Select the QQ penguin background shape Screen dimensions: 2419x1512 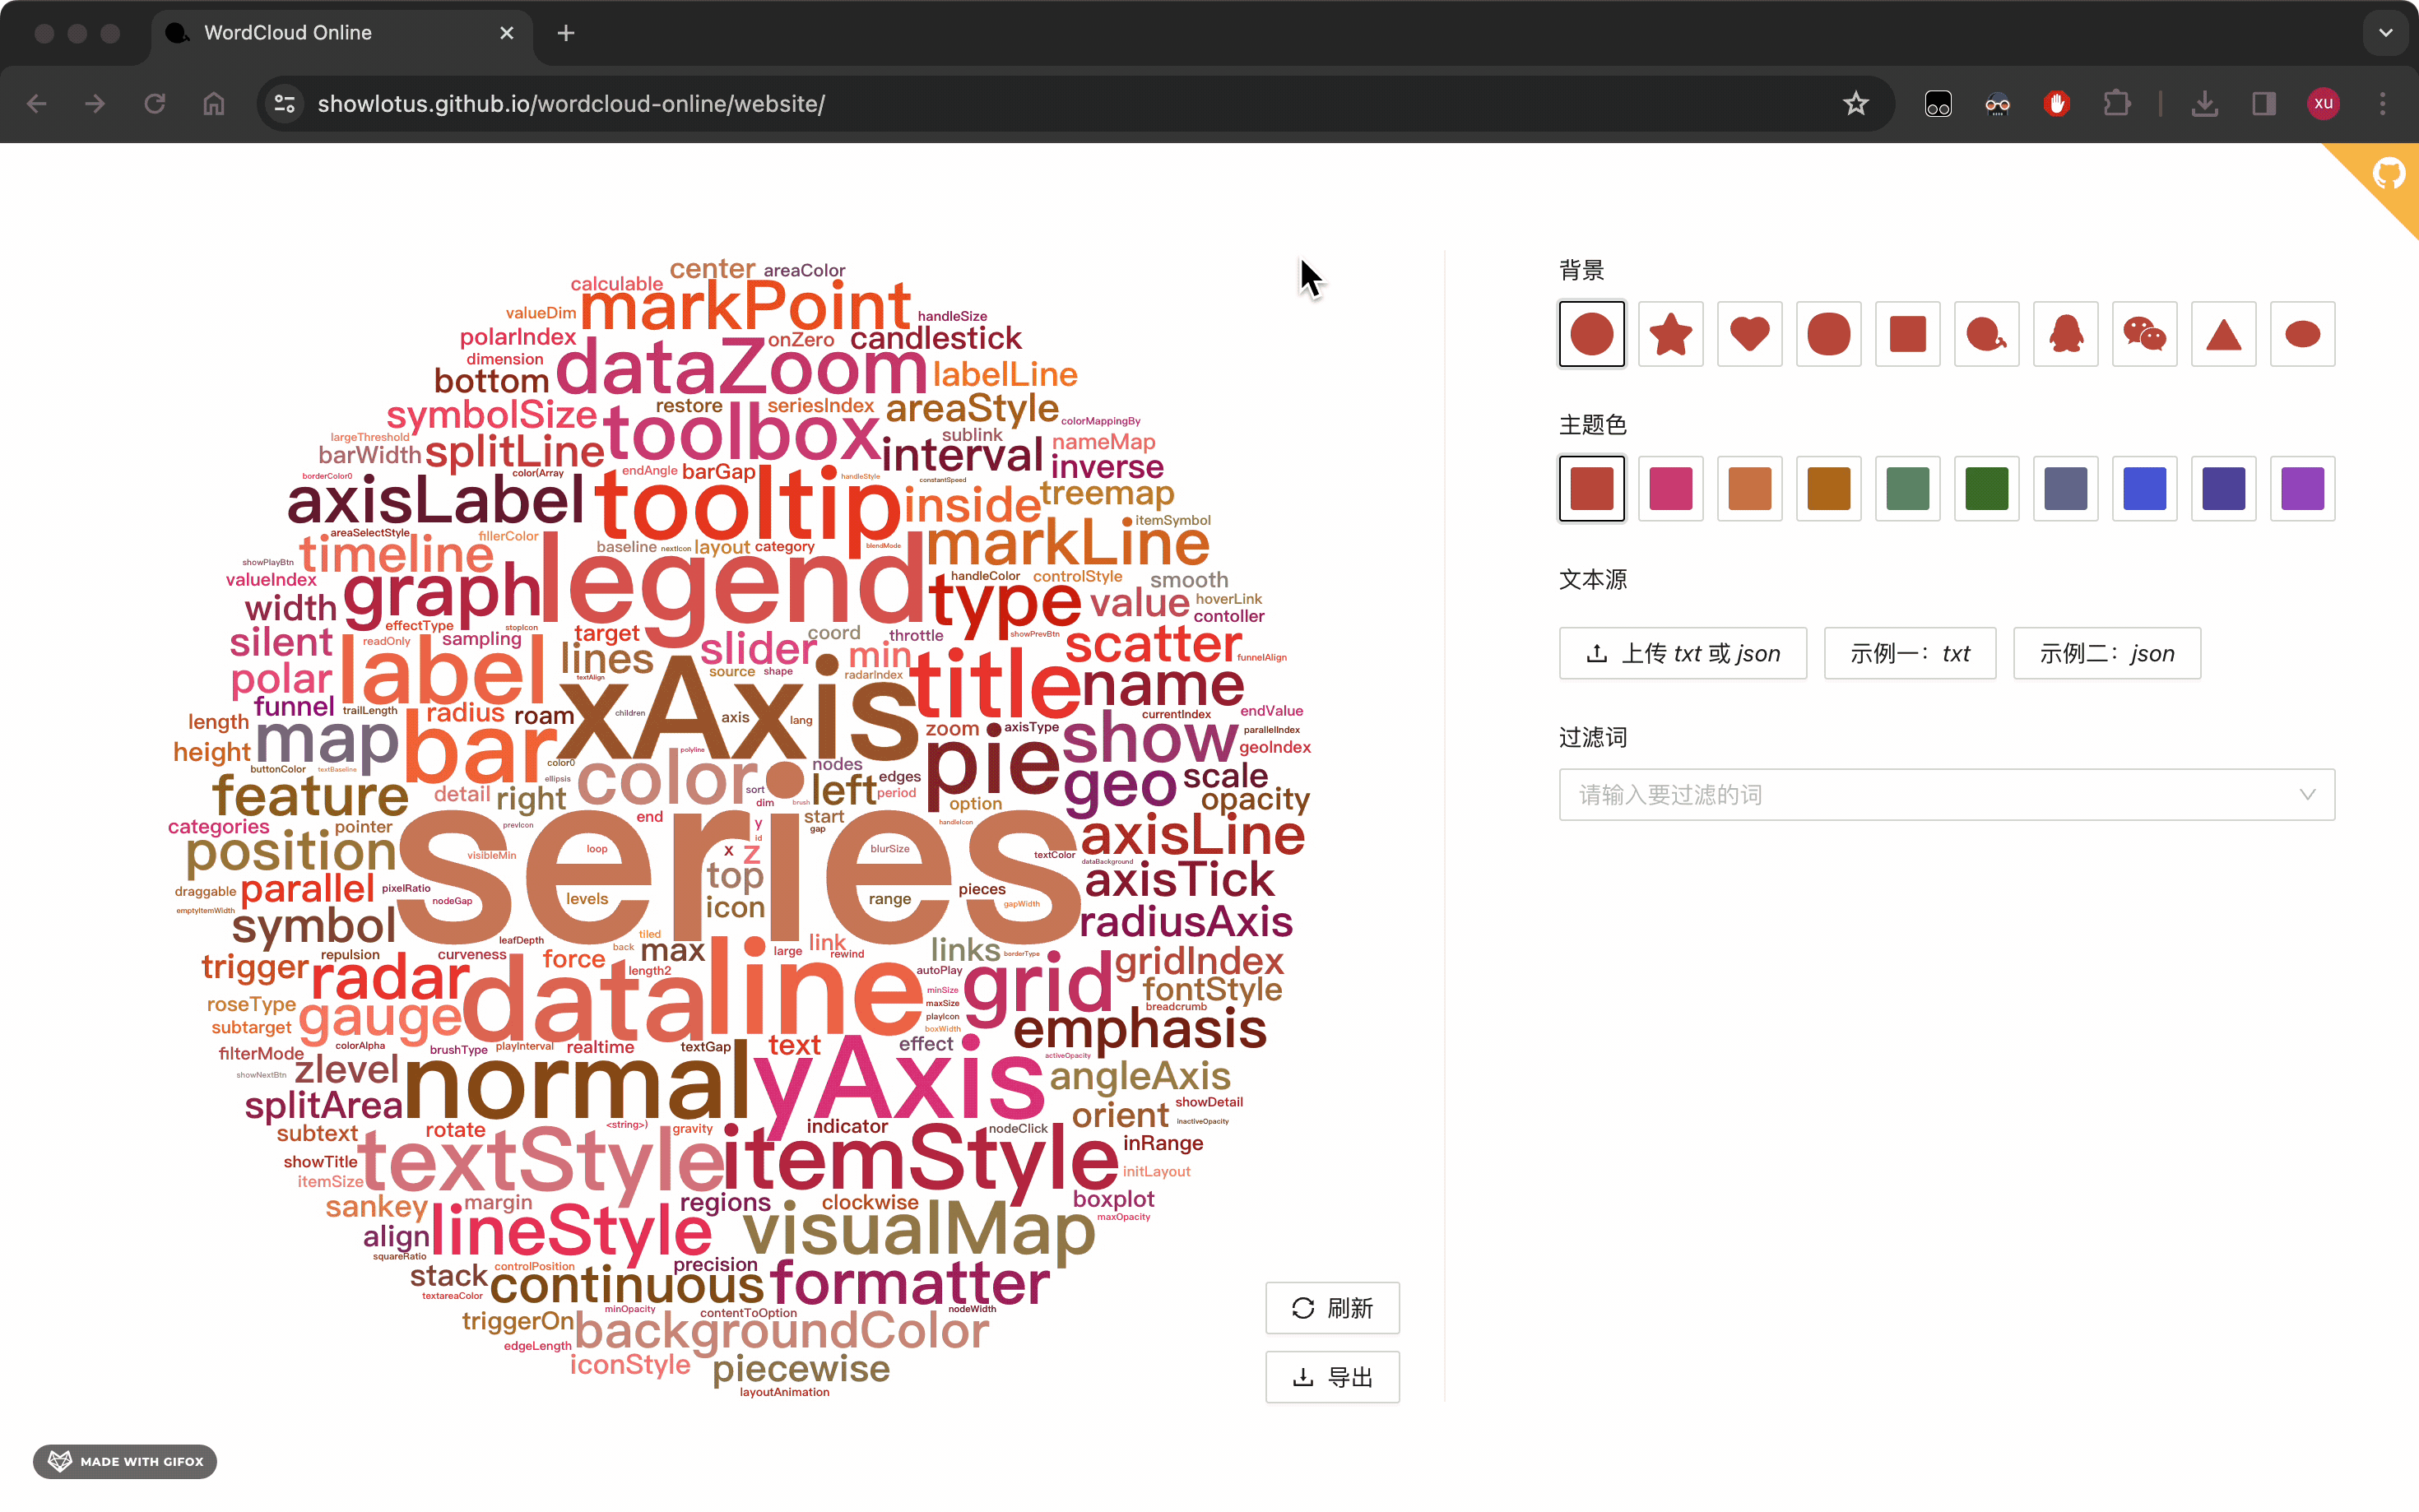click(2065, 334)
